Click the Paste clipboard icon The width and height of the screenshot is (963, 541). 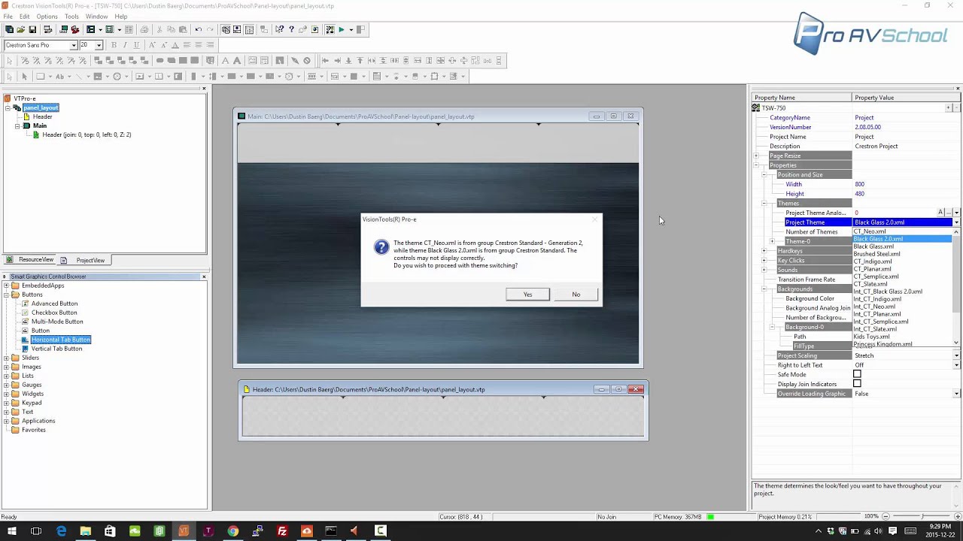click(x=183, y=29)
